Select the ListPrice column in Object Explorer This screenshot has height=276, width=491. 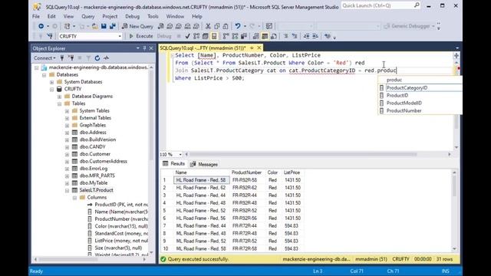point(121,241)
